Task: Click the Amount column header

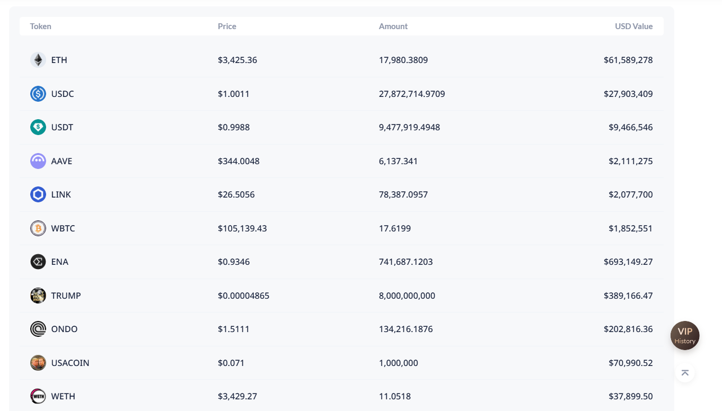Action: click(x=393, y=26)
